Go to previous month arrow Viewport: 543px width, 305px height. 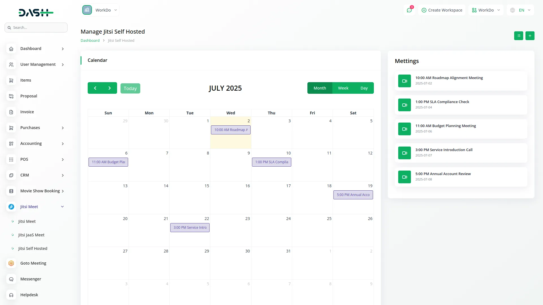coord(95,88)
